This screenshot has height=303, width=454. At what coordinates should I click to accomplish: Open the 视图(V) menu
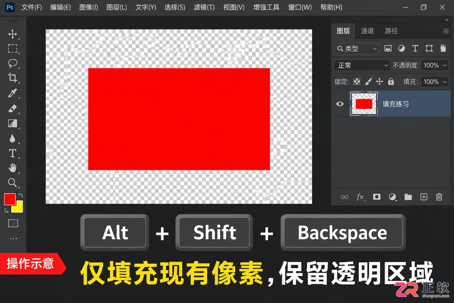click(x=234, y=7)
